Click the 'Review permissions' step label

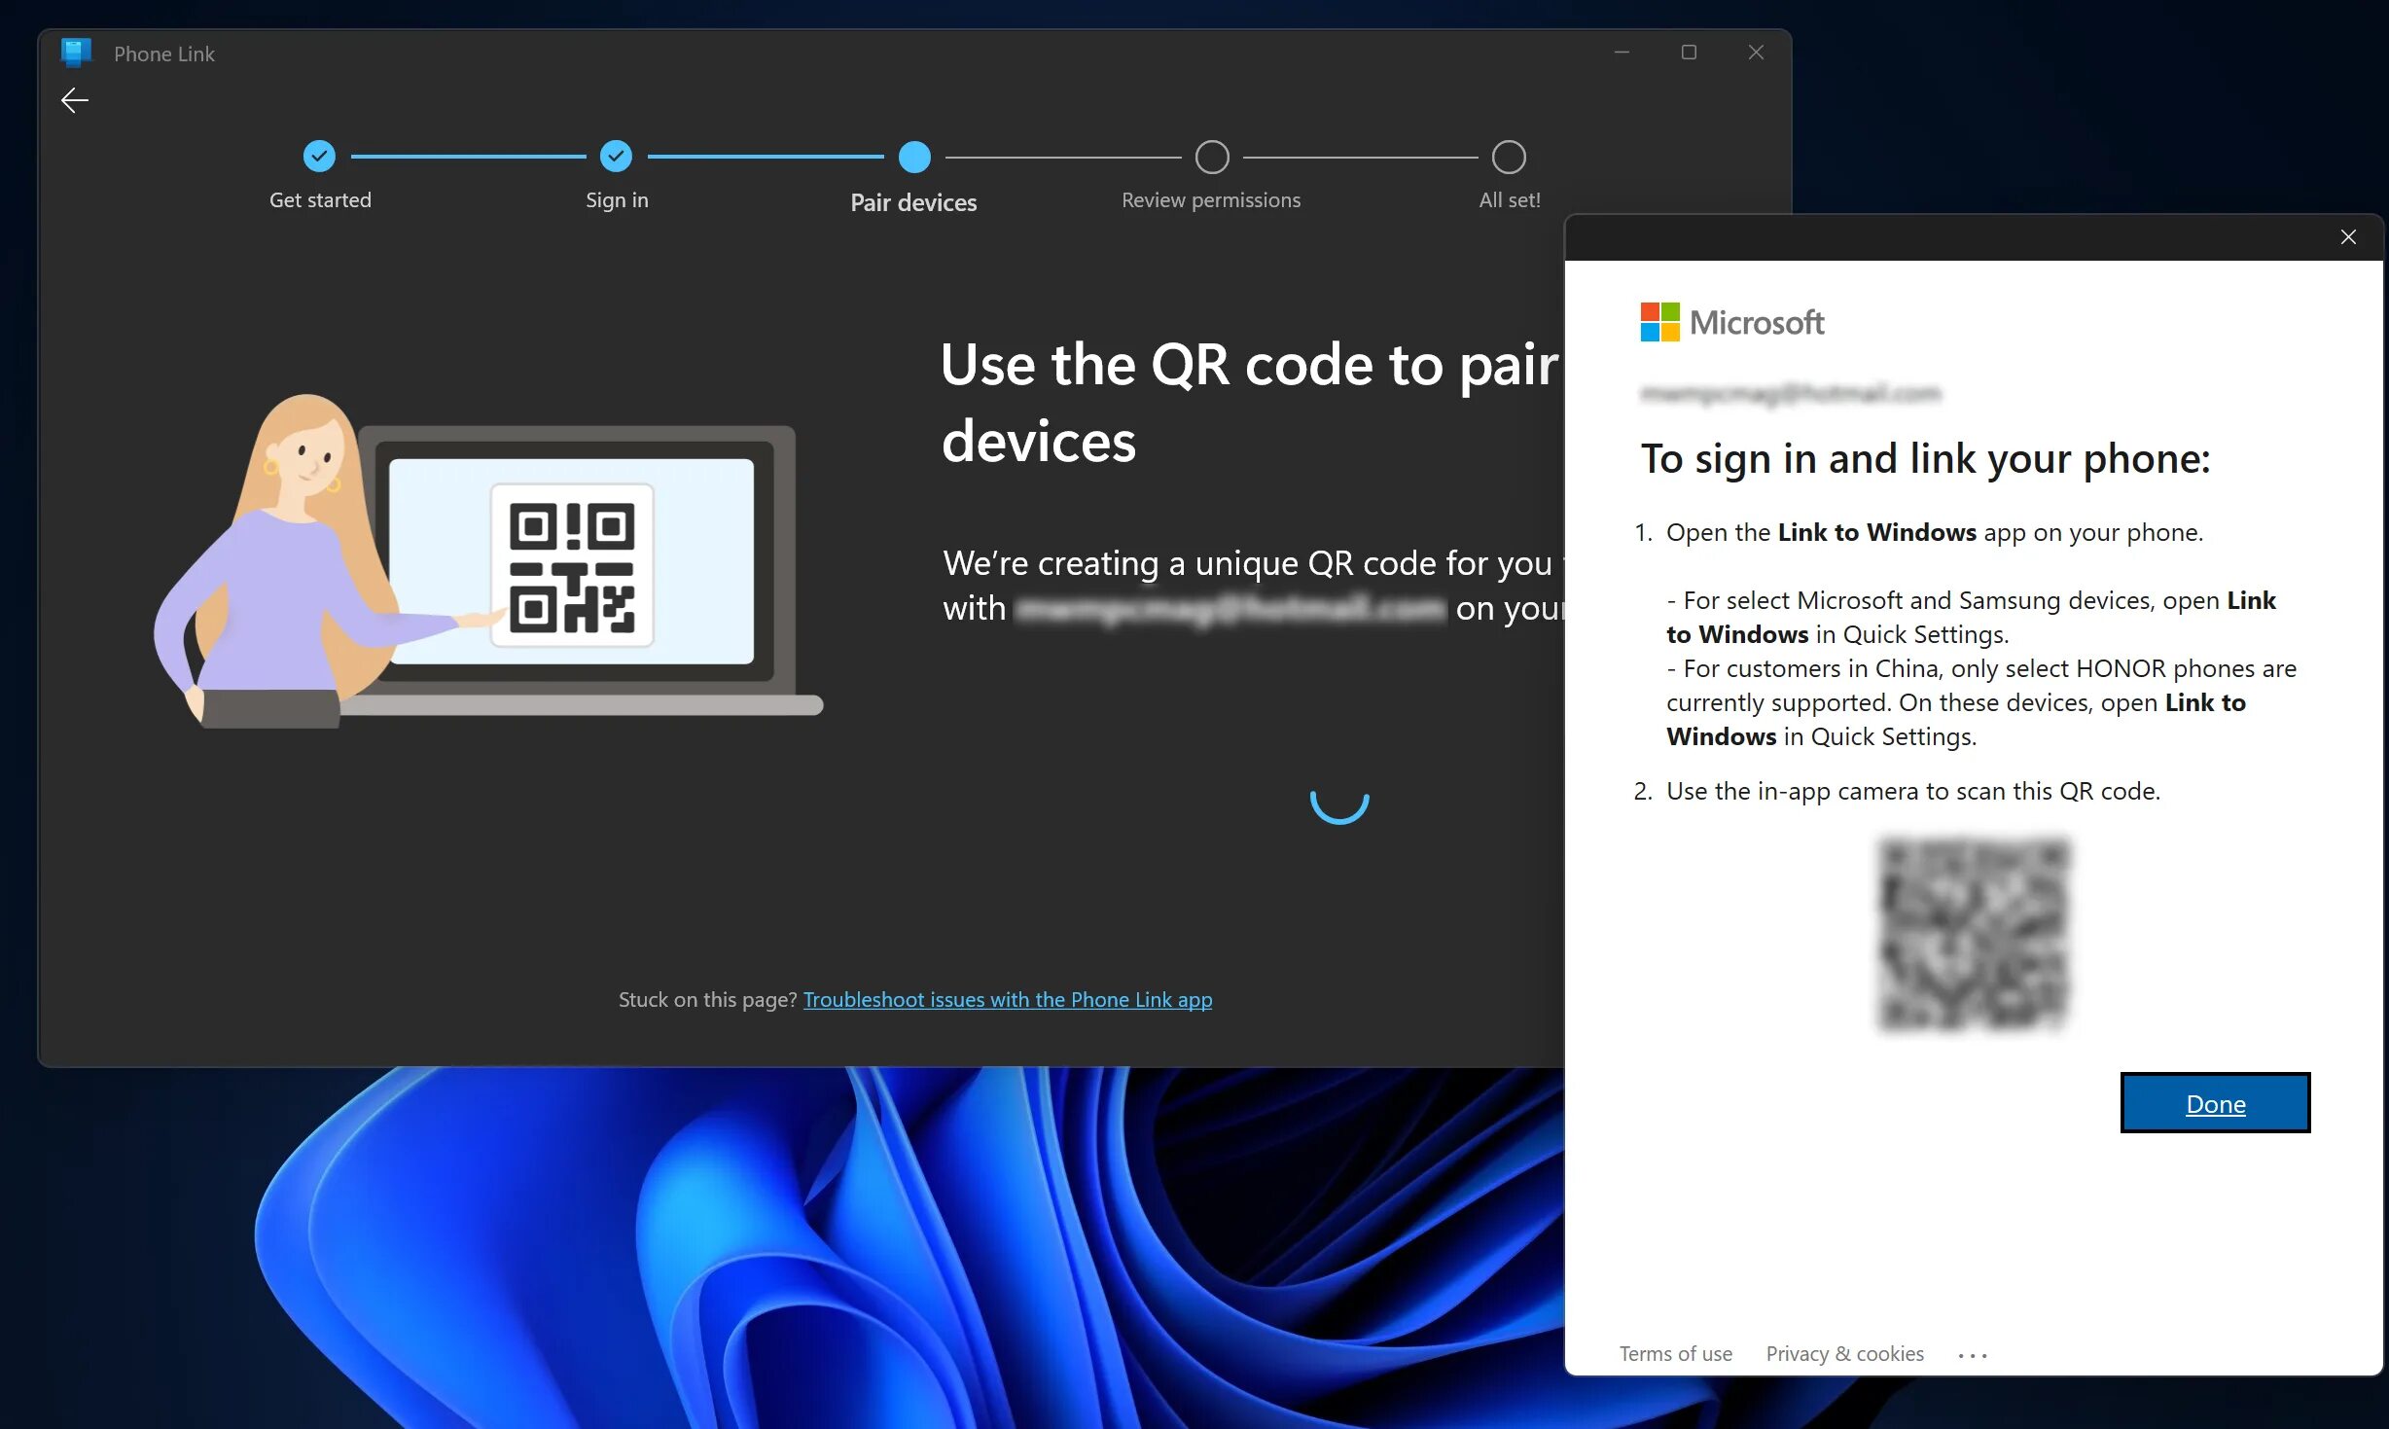coord(1211,199)
